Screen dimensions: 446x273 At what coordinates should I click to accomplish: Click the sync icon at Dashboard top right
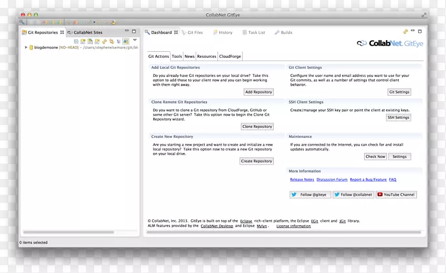coord(406,32)
